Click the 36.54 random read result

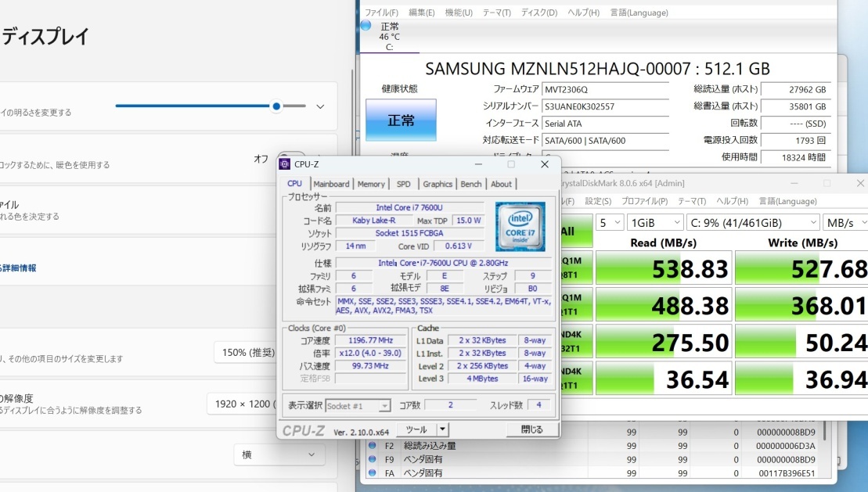click(x=664, y=379)
